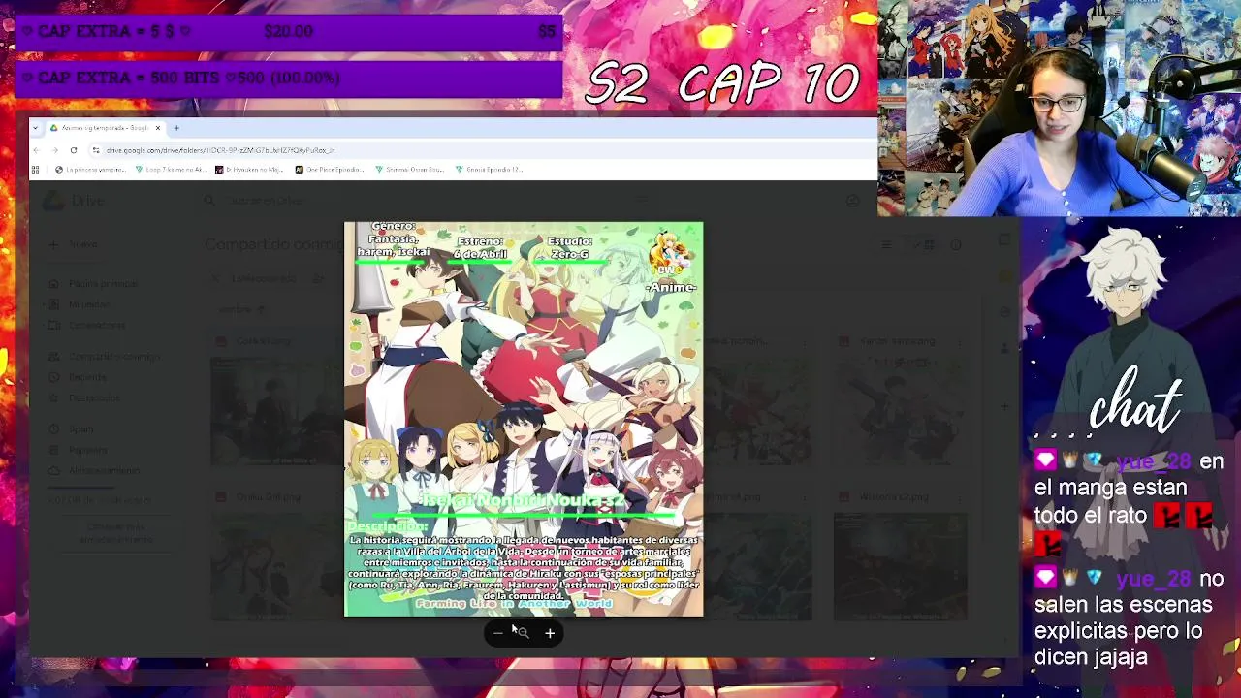Image resolution: width=1241 pixels, height=698 pixels.
Task: Open the Gnosia Episodio 12 bookmark
Action: [490, 170]
